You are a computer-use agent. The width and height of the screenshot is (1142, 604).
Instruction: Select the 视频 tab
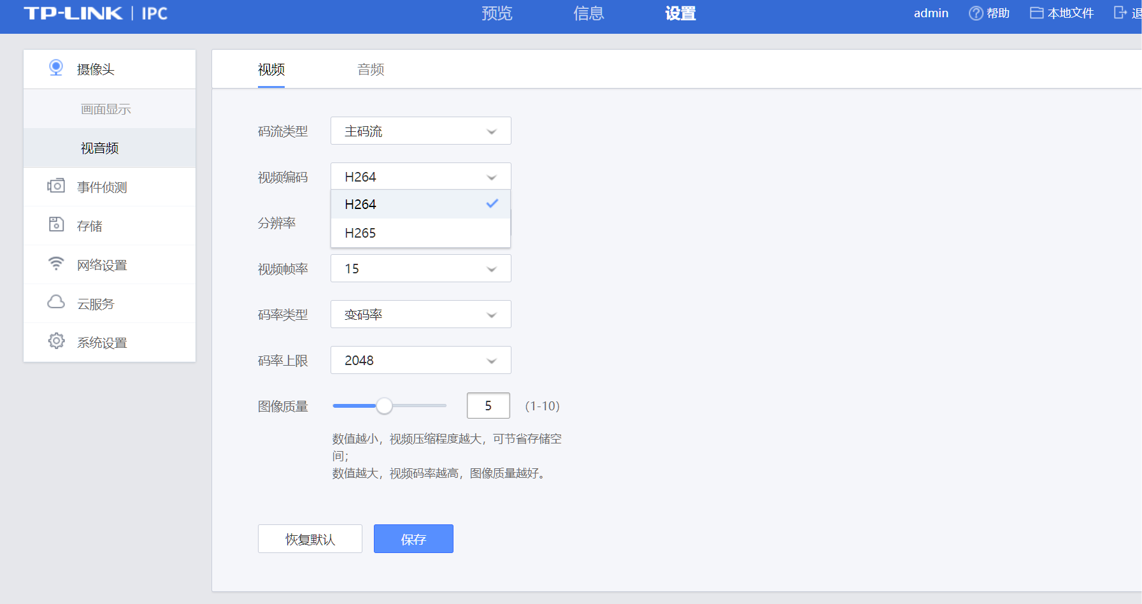coord(271,69)
